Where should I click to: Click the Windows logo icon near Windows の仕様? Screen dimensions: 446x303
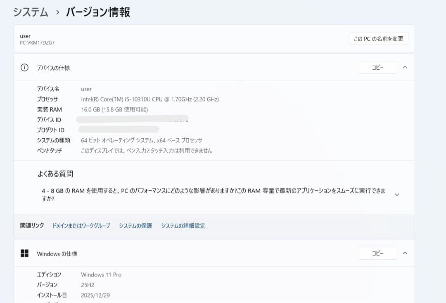tap(24, 253)
